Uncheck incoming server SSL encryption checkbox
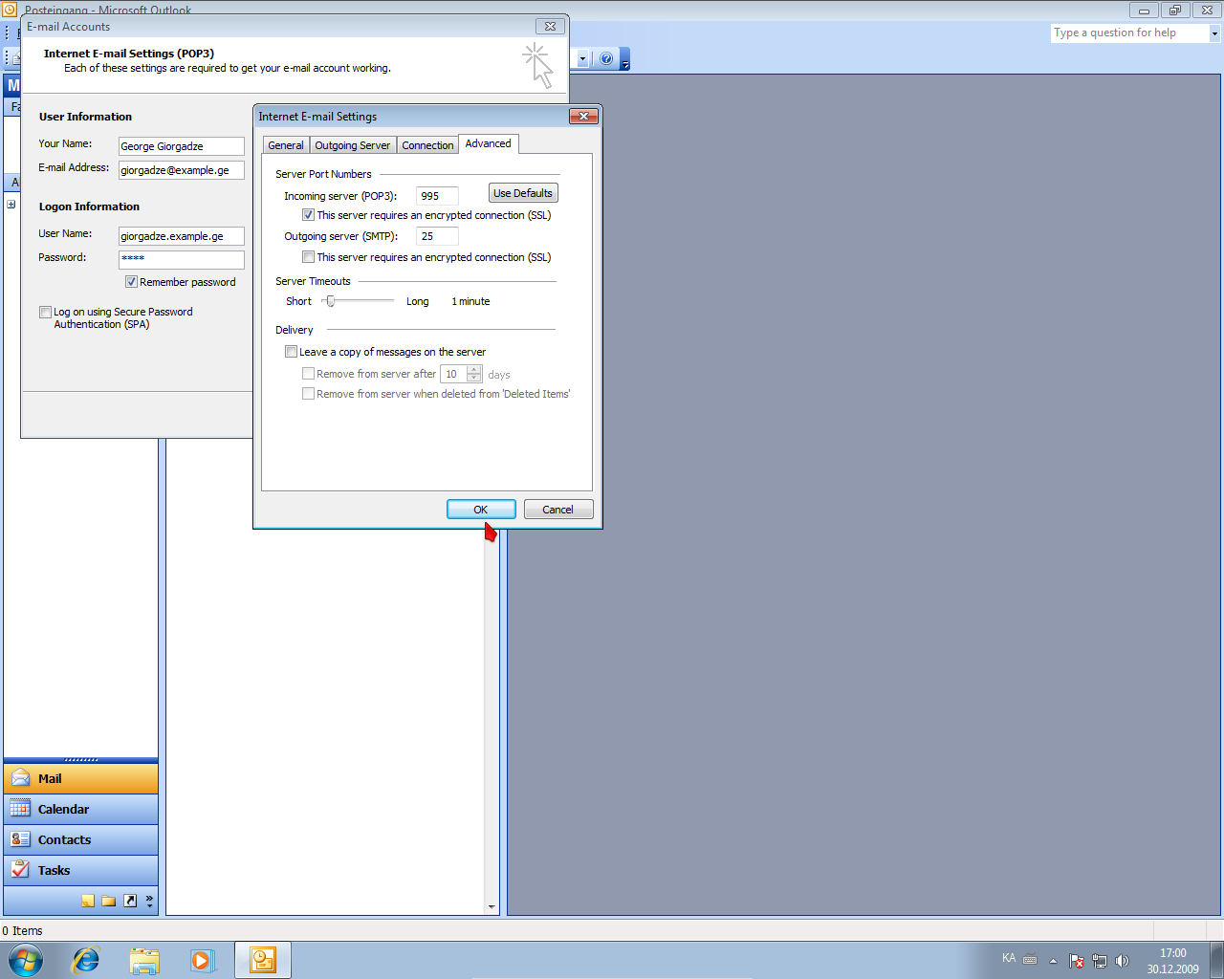This screenshot has width=1224, height=979. (x=308, y=215)
